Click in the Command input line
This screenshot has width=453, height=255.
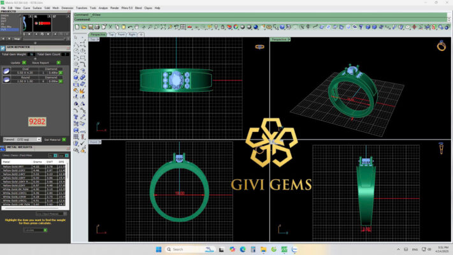260,19
